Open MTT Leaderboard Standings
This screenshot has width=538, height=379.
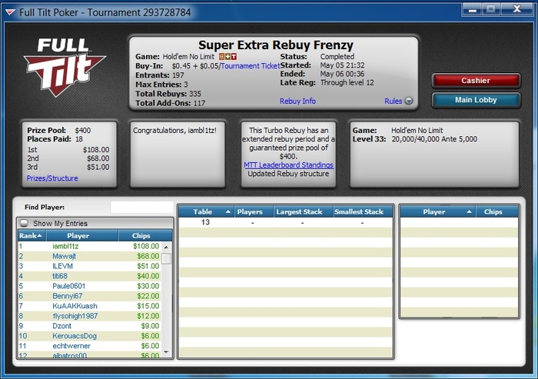(x=288, y=165)
